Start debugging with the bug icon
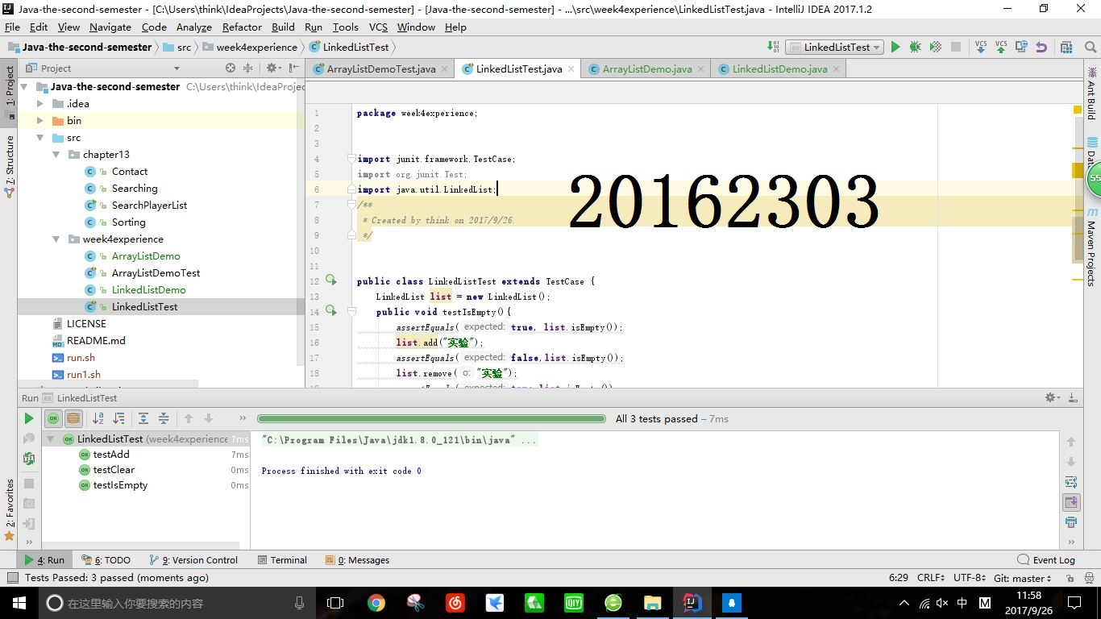The height and width of the screenshot is (619, 1101). pos(915,48)
